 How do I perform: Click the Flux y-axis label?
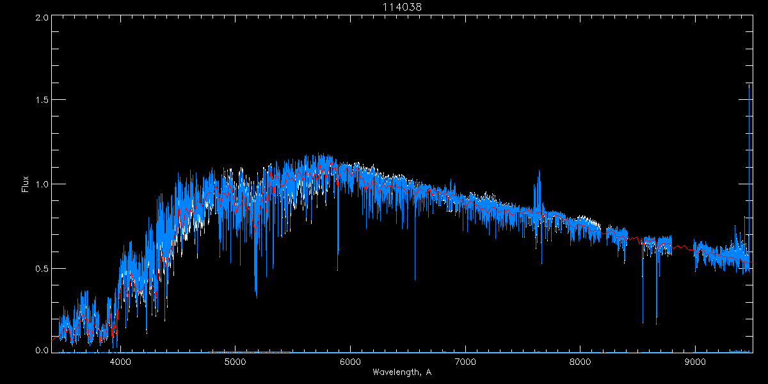tap(26, 184)
